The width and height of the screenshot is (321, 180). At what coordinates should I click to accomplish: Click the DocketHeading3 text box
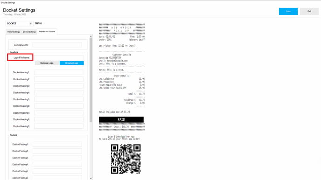click(x=59, y=86)
